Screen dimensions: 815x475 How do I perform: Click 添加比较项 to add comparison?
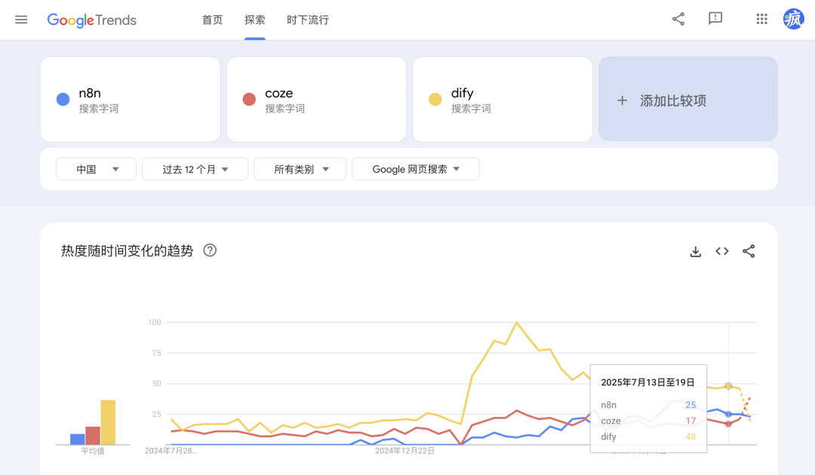687,100
